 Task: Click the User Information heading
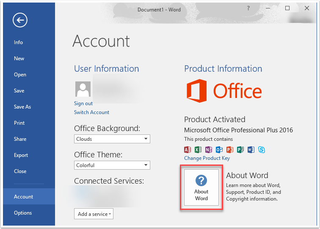click(x=107, y=69)
